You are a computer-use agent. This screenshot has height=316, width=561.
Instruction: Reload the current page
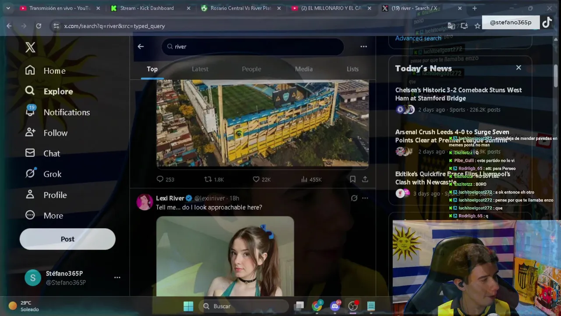point(39,26)
